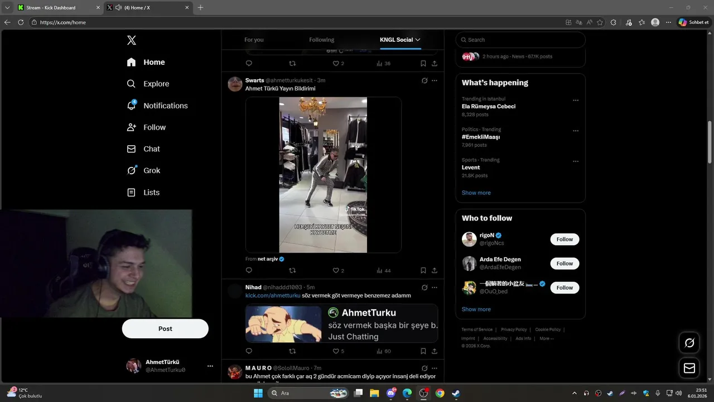Click the X logo in the sidebar
This screenshot has width=714, height=402.
coord(131,40)
